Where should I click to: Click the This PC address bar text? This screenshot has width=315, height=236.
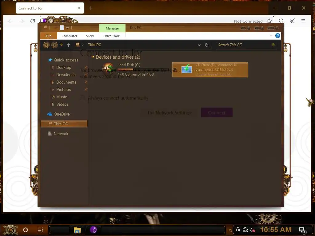click(x=94, y=45)
